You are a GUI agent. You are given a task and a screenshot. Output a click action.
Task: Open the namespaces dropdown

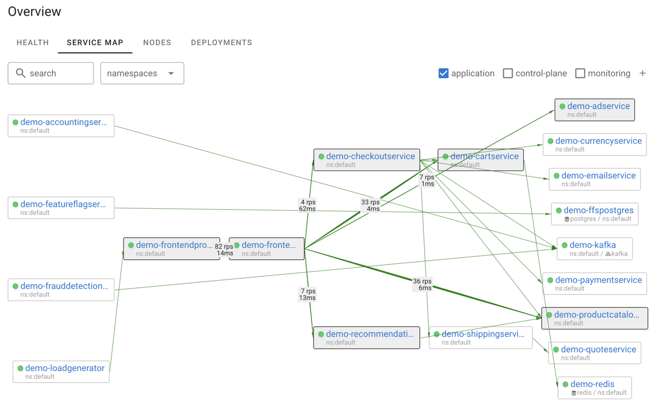[x=142, y=73]
